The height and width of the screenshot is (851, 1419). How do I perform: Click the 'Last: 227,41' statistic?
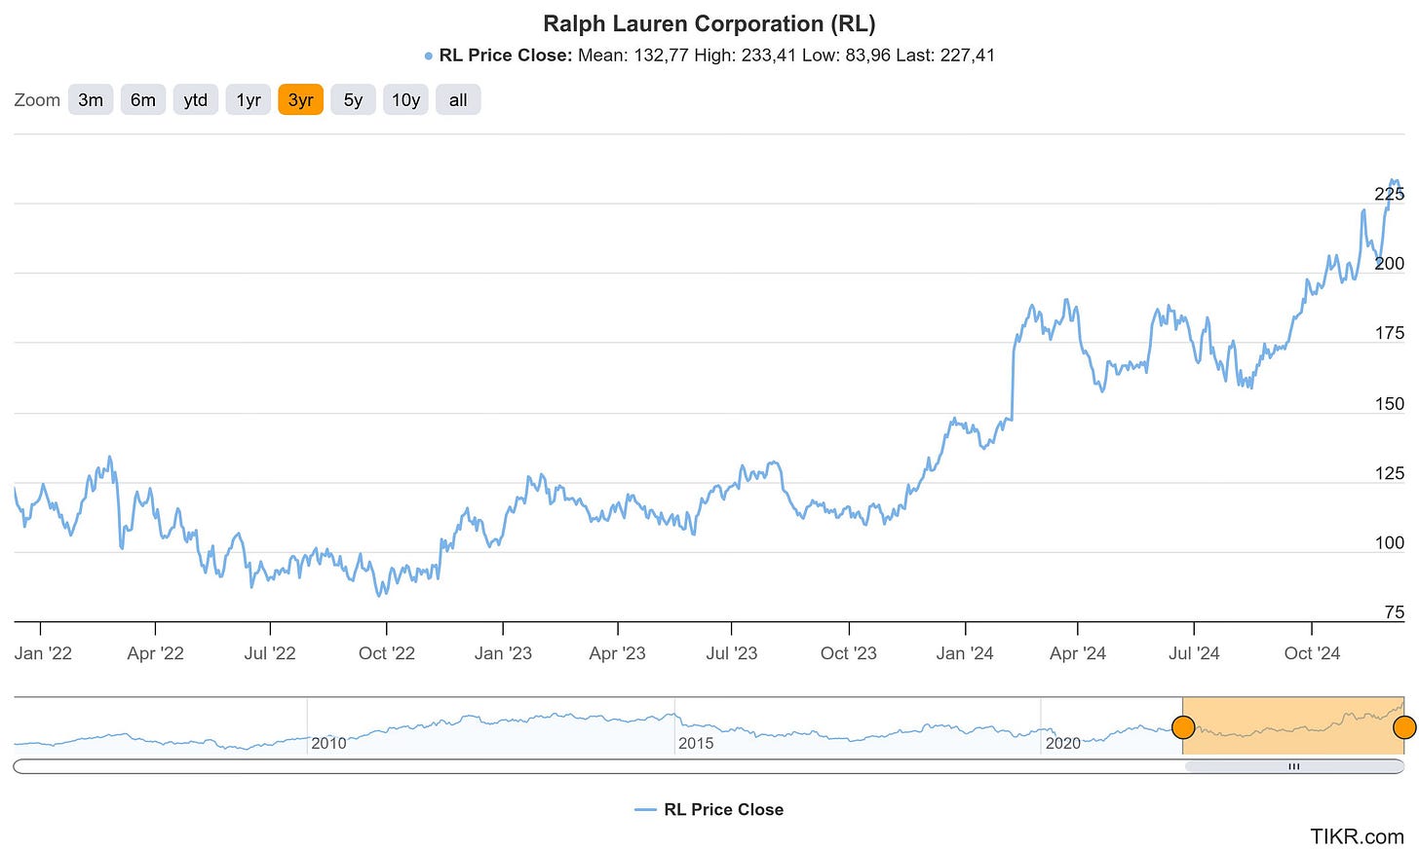tap(943, 55)
